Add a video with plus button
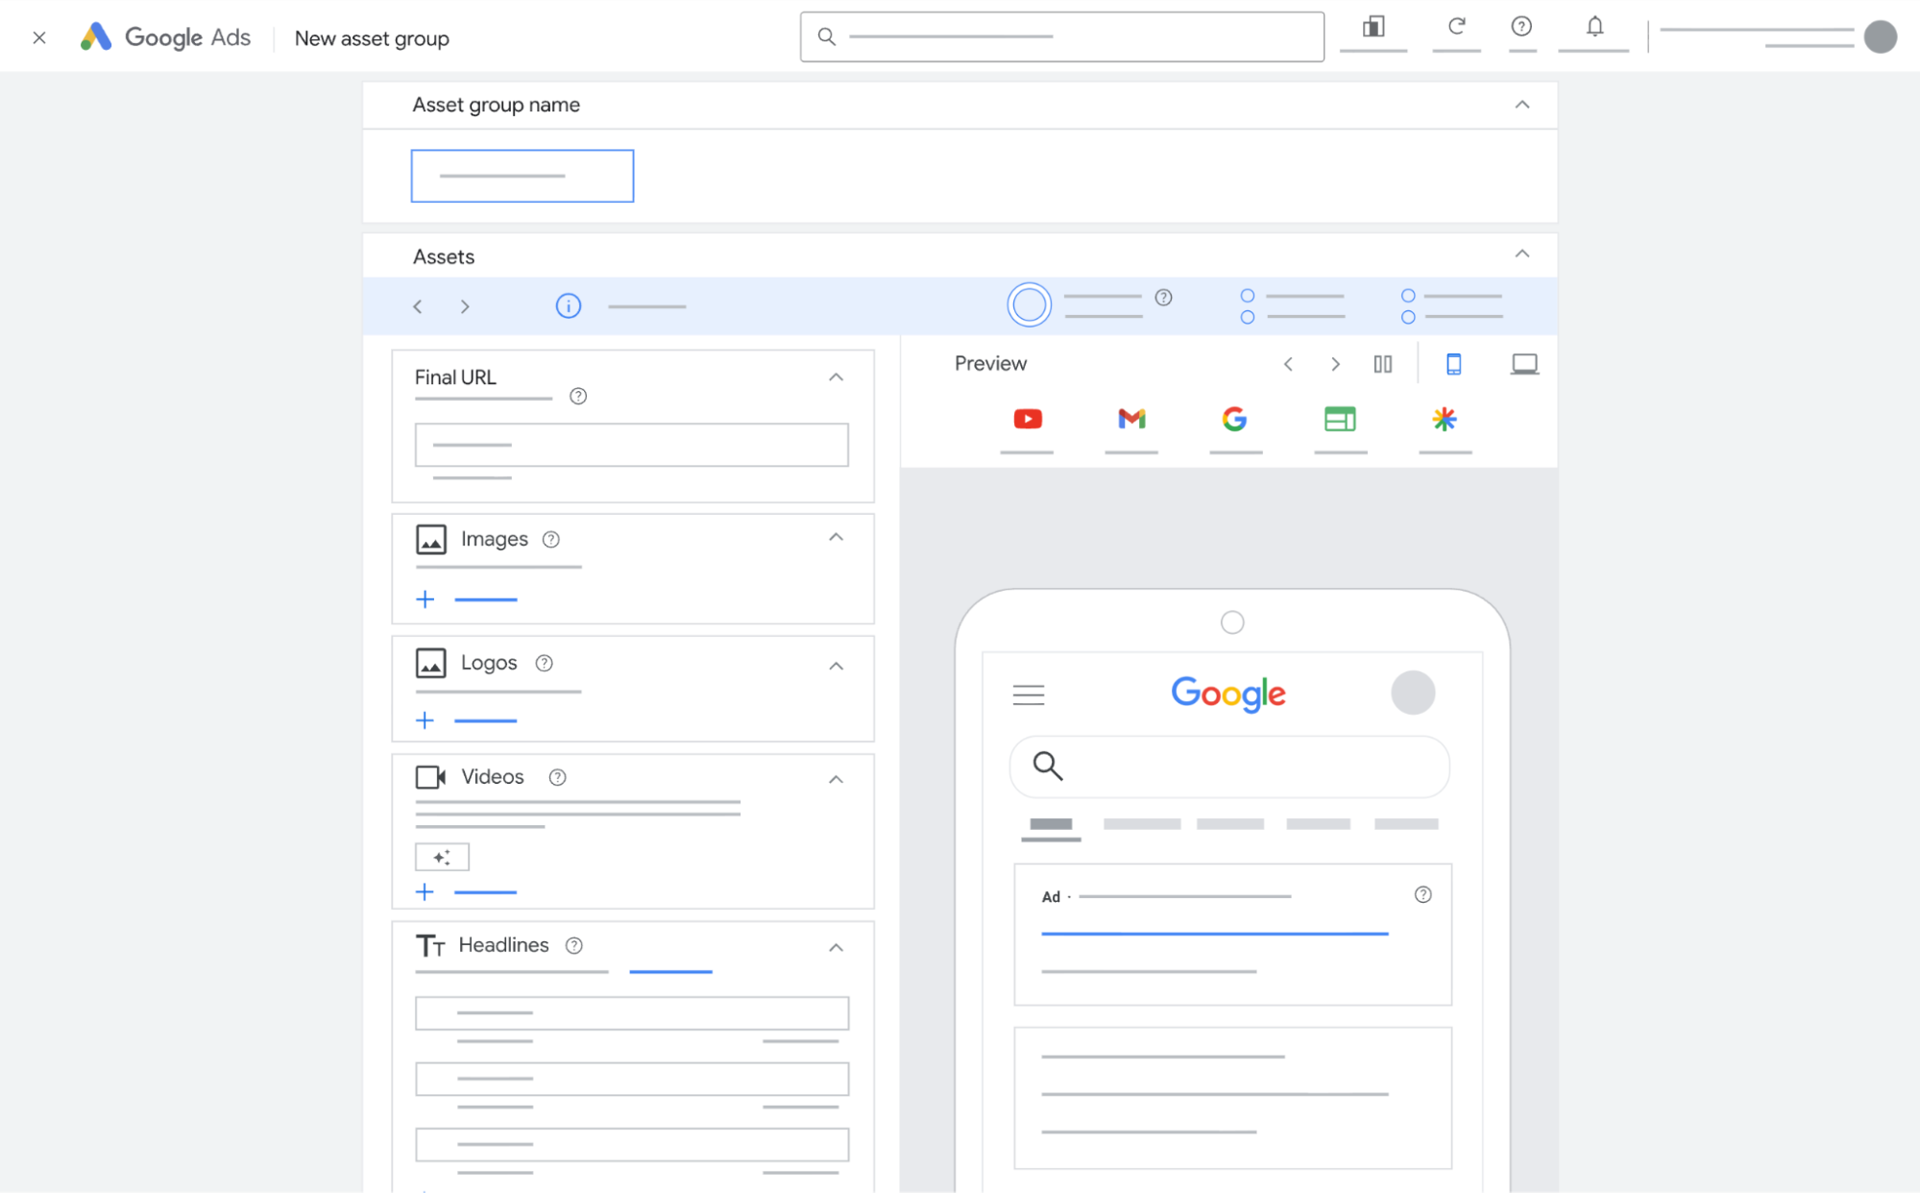 point(425,892)
